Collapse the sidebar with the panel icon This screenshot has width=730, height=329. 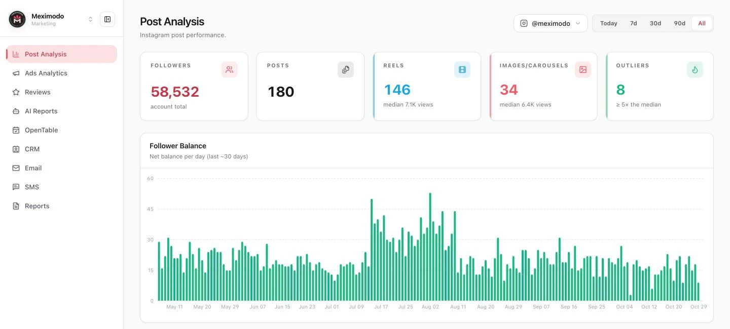point(107,19)
